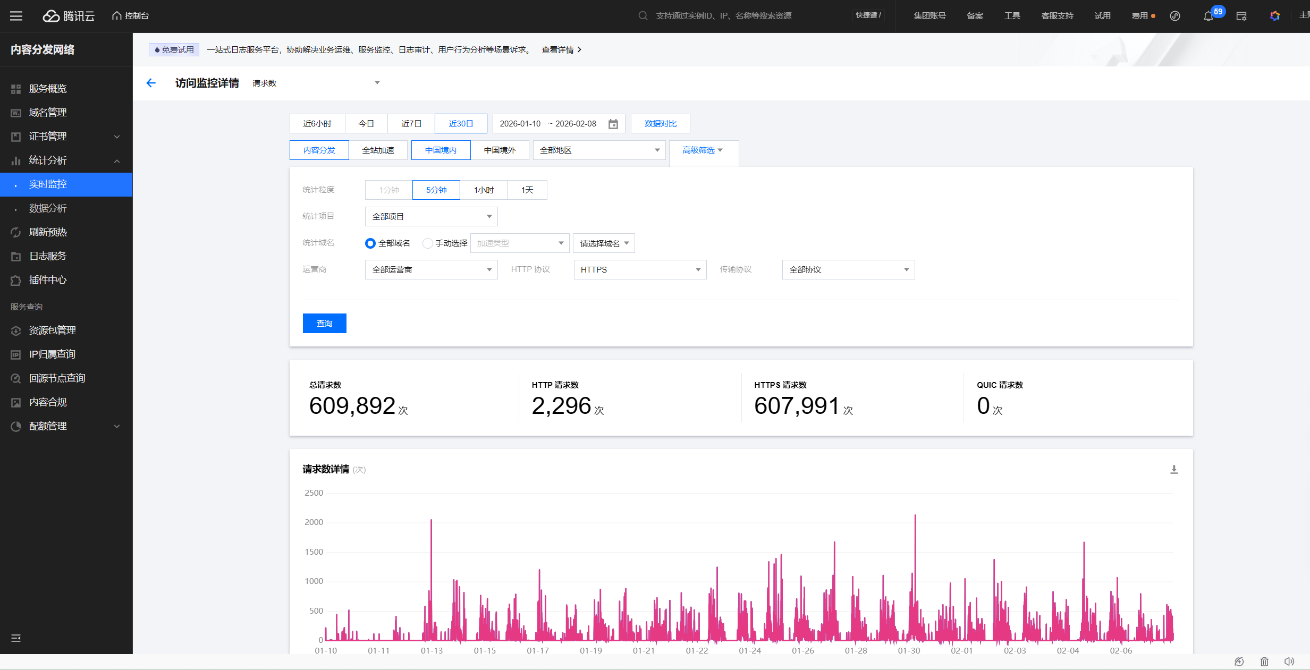
Task: Choose the 1小时 granularity option
Action: click(484, 190)
